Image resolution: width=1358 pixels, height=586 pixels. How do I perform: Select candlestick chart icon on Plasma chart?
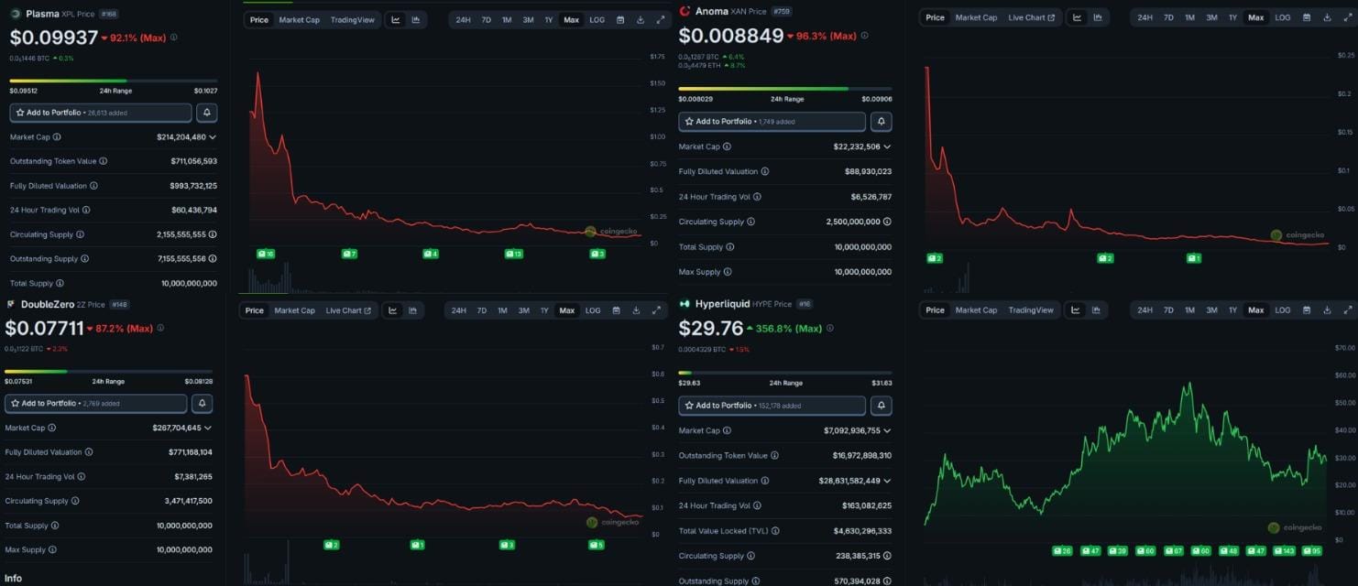(416, 19)
